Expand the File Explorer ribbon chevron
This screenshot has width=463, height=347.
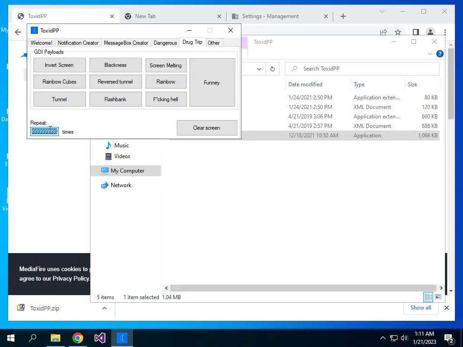(430, 54)
